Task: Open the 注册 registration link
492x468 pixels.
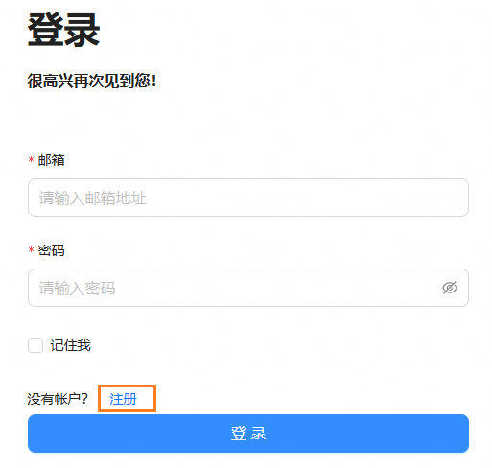Action: coord(124,399)
